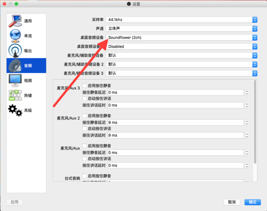Select the 热键 (Hotkeys) keyboard icon

[x=14, y=95]
